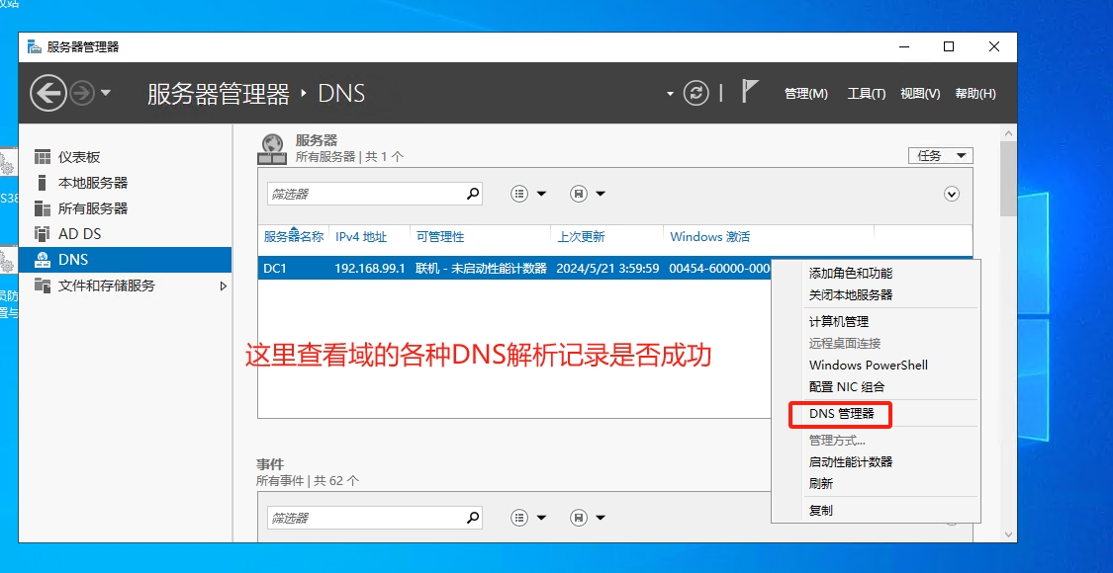Open navigation history dropdown arrow
Viewport: 1113px width, 573px height.
click(106, 93)
